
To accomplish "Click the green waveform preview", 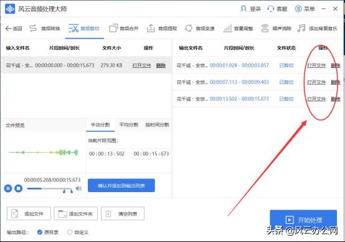I will point(43,152).
